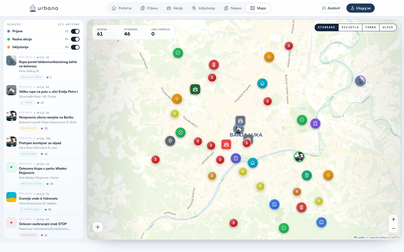Viewport: 404px width, 252px height.
Task: Click the photo marker at far right edge
Action: (360, 81)
